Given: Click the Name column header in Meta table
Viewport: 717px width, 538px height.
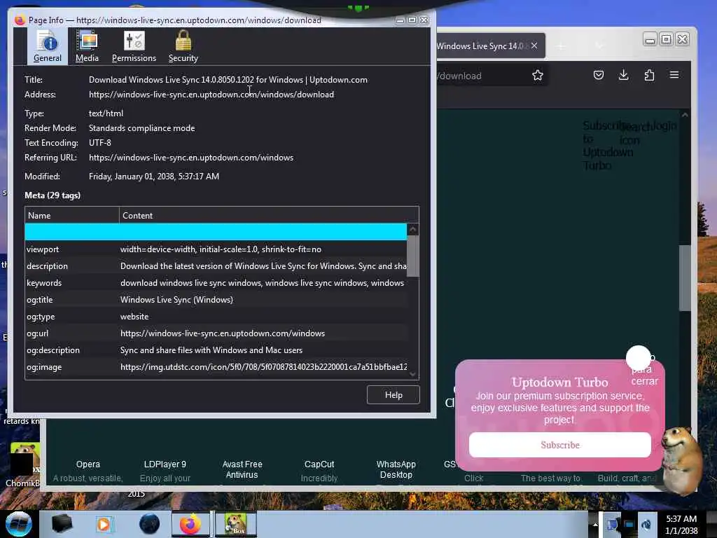Looking at the screenshot, I should click(72, 216).
